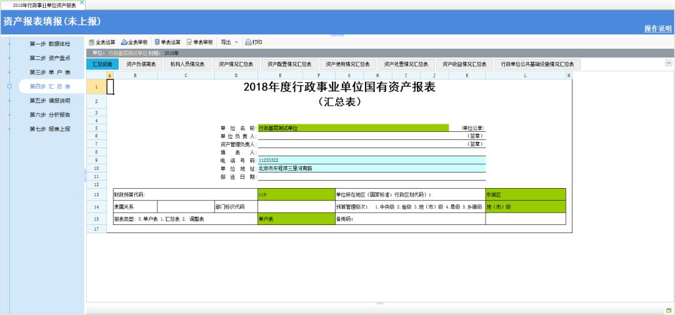Image resolution: width=675 pixels, height=315 pixels.
Task: Click the left sidebar collapse handle
Action: (x=85, y=175)
